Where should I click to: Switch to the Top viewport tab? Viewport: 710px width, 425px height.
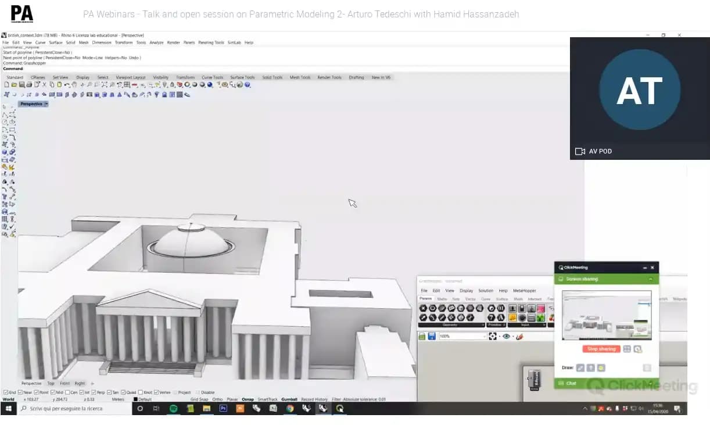coord(51,384)
